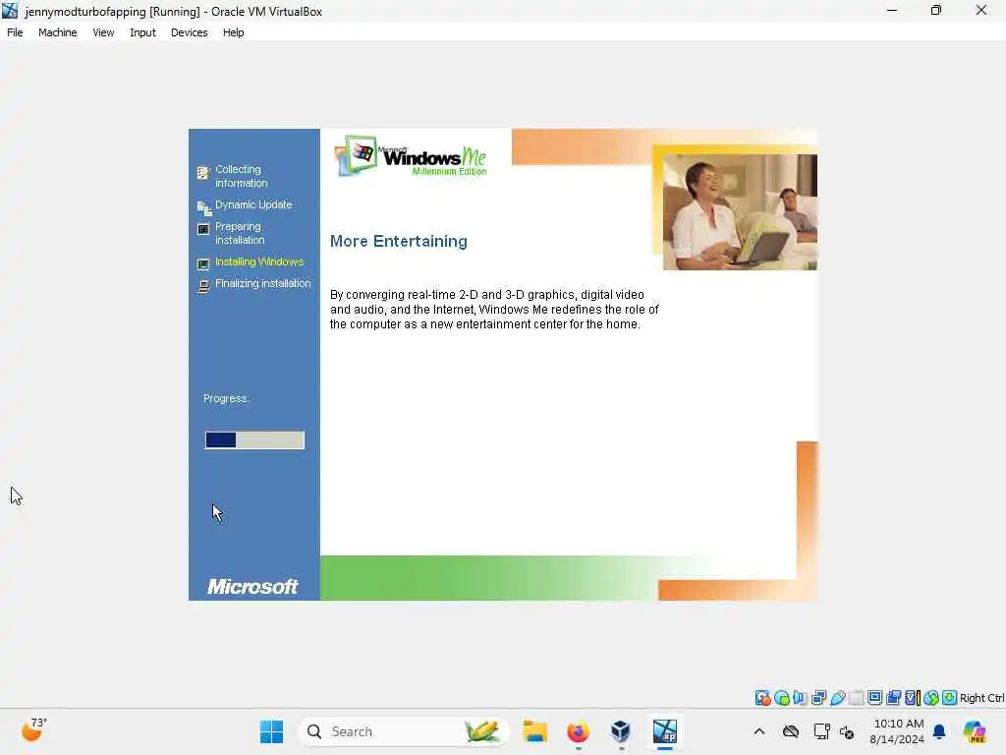
Task: Click the setup progress bar
Action: (x=254, y=439)
